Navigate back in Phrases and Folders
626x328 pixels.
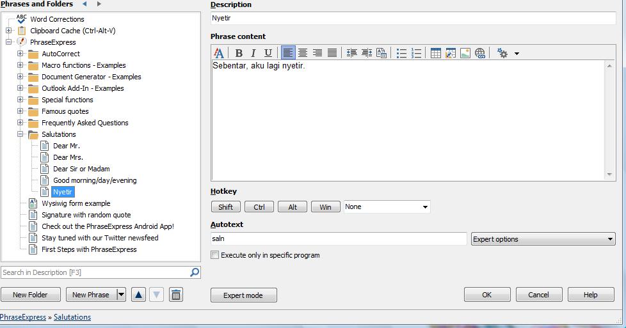pyautogui.click(x=84, y=4)
